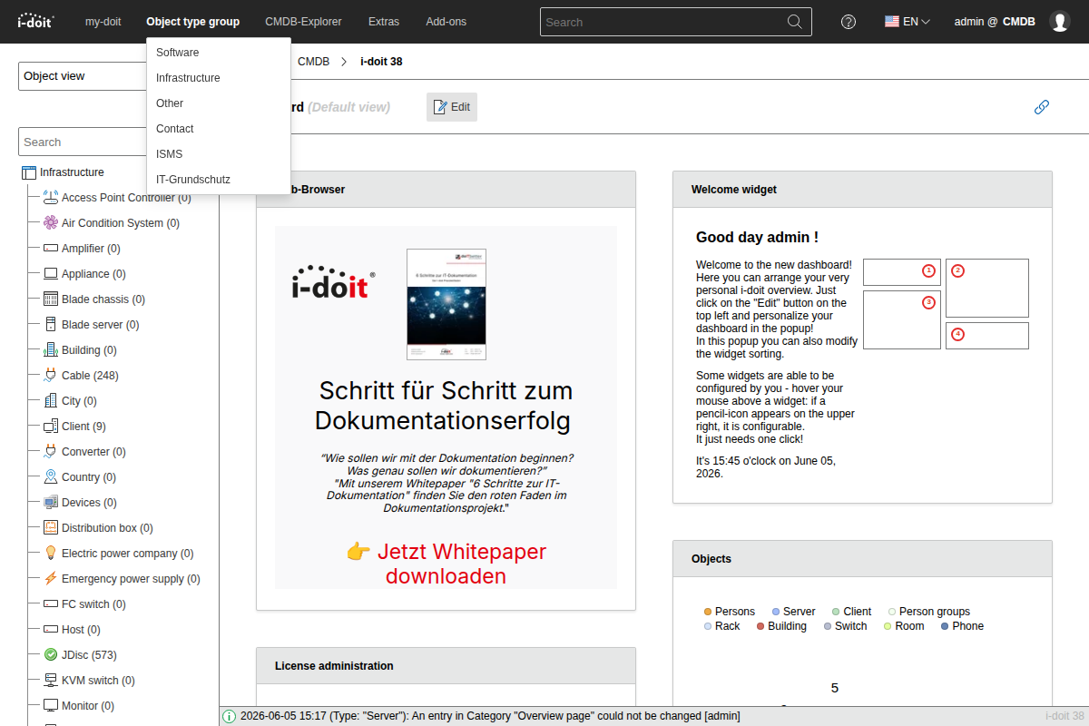
Task: Click the Access Point Controller icon
Action: tap(51, 198)
